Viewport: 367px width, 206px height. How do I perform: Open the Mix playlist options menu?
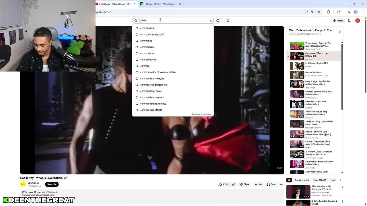(340, 38)
